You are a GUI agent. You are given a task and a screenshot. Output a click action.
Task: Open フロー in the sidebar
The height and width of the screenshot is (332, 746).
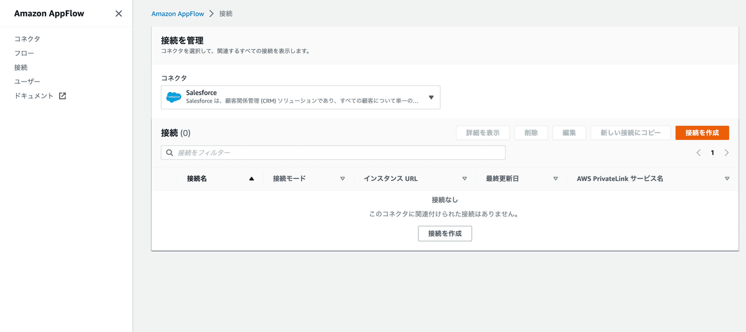[x=24, y=53]
